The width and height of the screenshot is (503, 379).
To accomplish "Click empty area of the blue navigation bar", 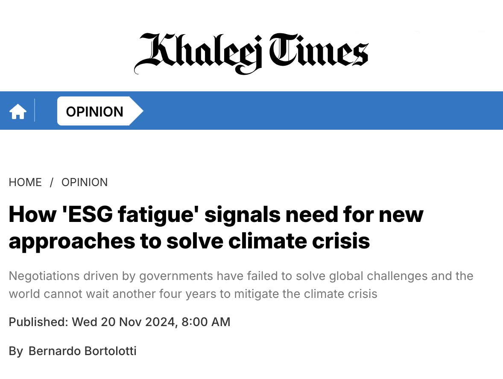I will click(x=320, y=111).
